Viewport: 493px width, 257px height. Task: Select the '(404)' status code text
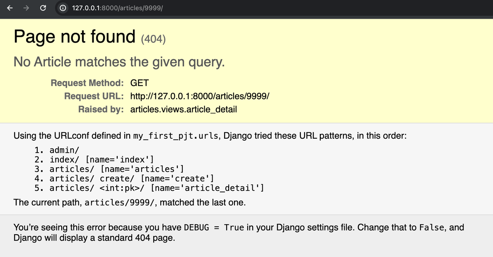(153, 39)
